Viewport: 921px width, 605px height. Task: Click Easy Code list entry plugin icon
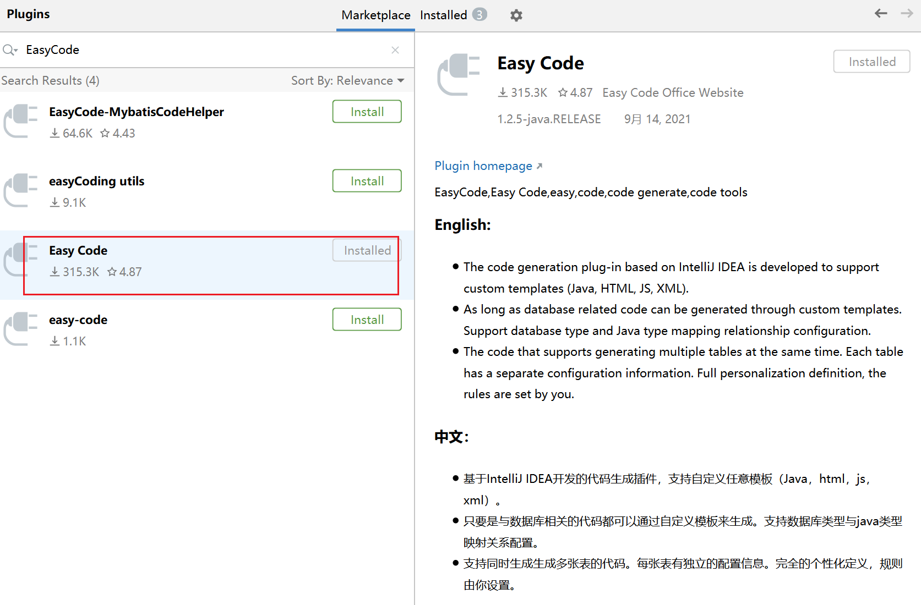pyautogui.click(x=21, y=259)
